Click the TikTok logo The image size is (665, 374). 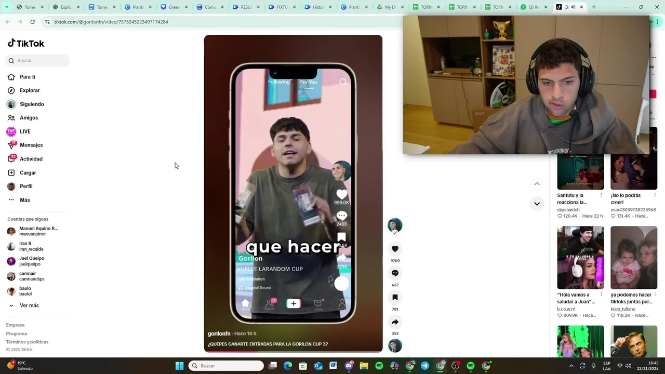click(x=26, y=43)
